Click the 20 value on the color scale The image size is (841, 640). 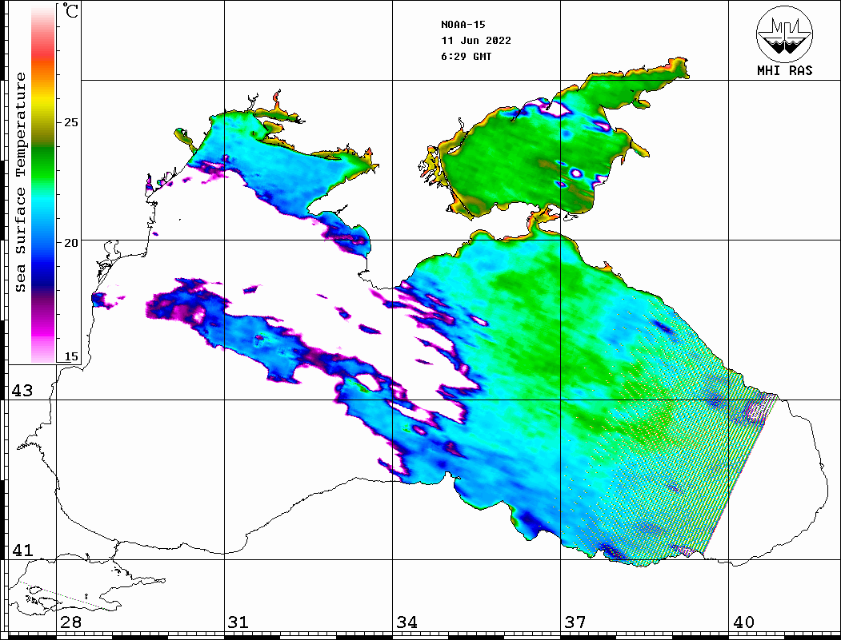click(70, 243)
